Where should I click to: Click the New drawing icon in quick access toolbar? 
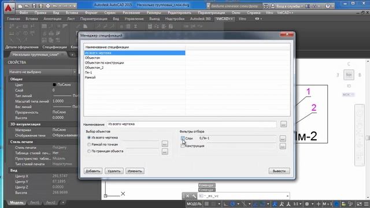20,6
